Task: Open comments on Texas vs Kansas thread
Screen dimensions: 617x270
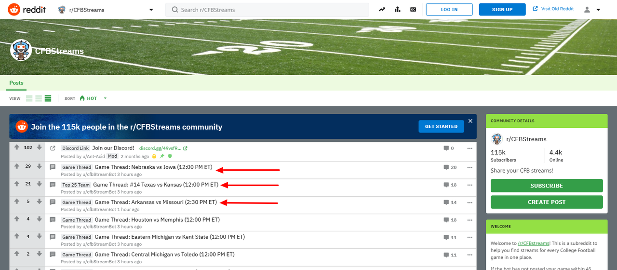Action: point(450,185)
